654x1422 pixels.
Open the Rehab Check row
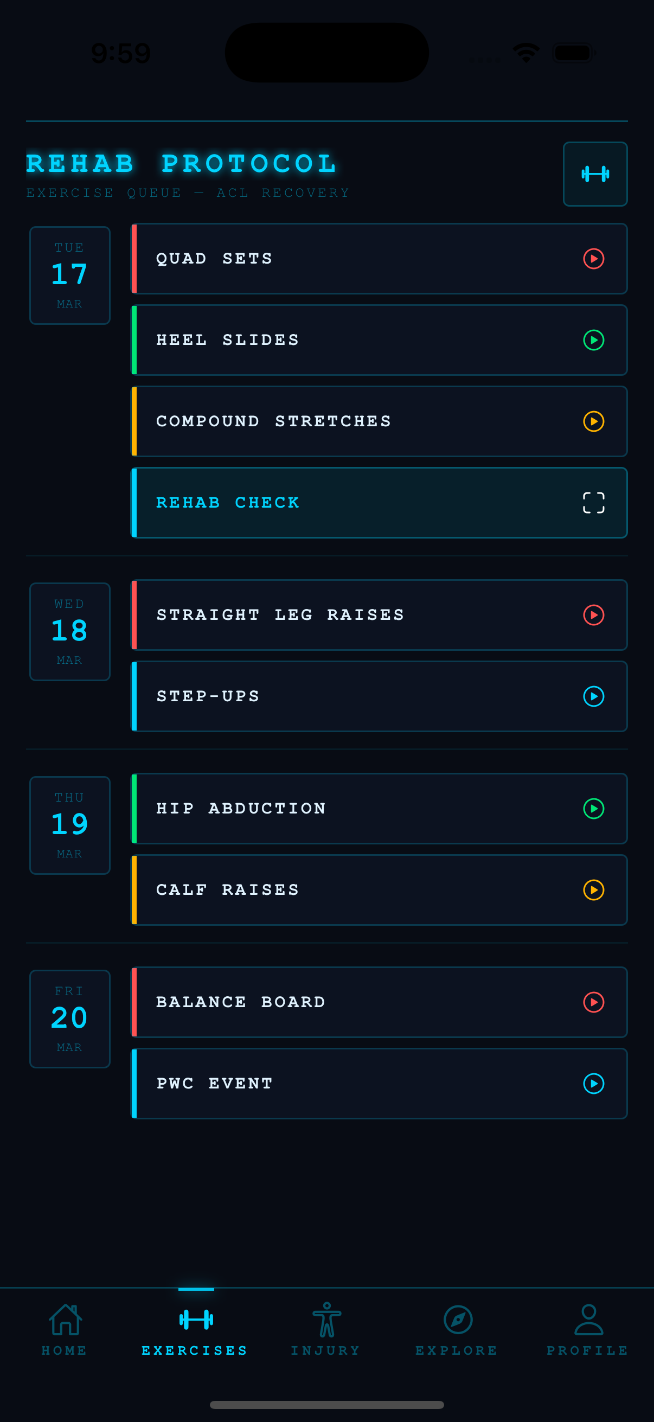(379, 502)
